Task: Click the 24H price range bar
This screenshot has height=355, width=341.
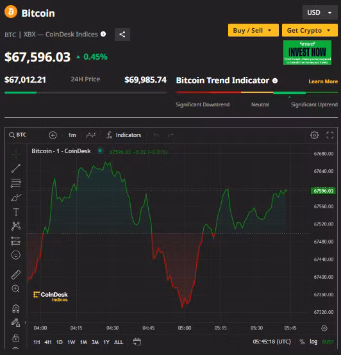Action: click(x=86, y=93)
